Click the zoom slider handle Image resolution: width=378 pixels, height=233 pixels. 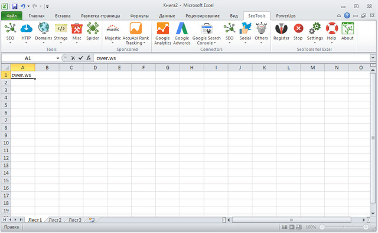[344, 227]
